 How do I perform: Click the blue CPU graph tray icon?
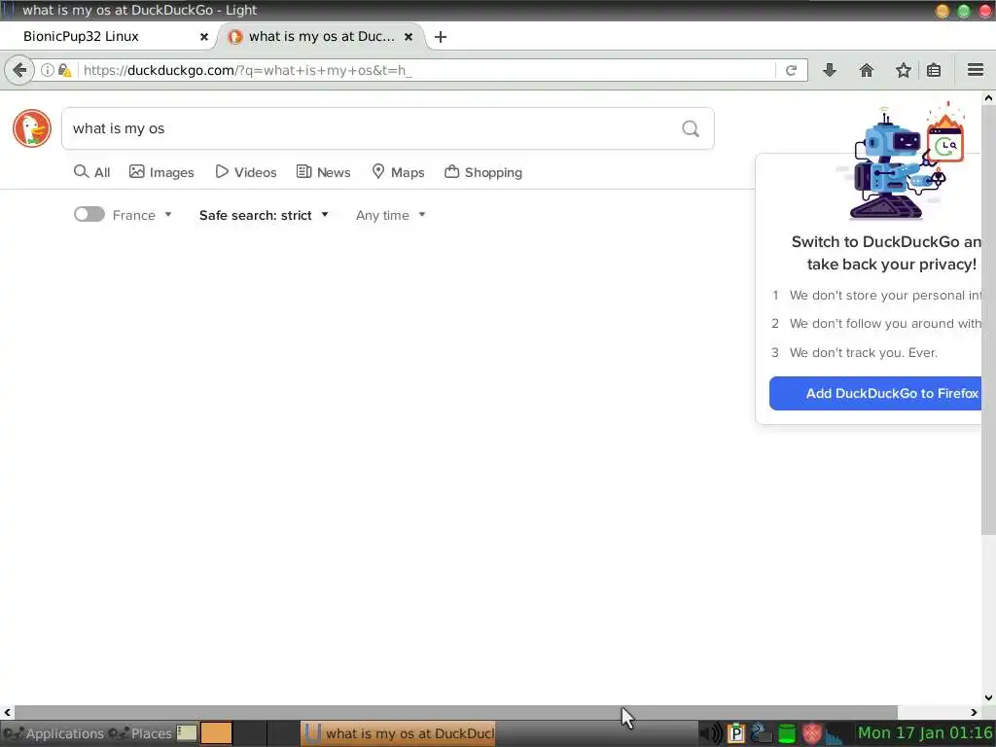[x=835, y=734]
